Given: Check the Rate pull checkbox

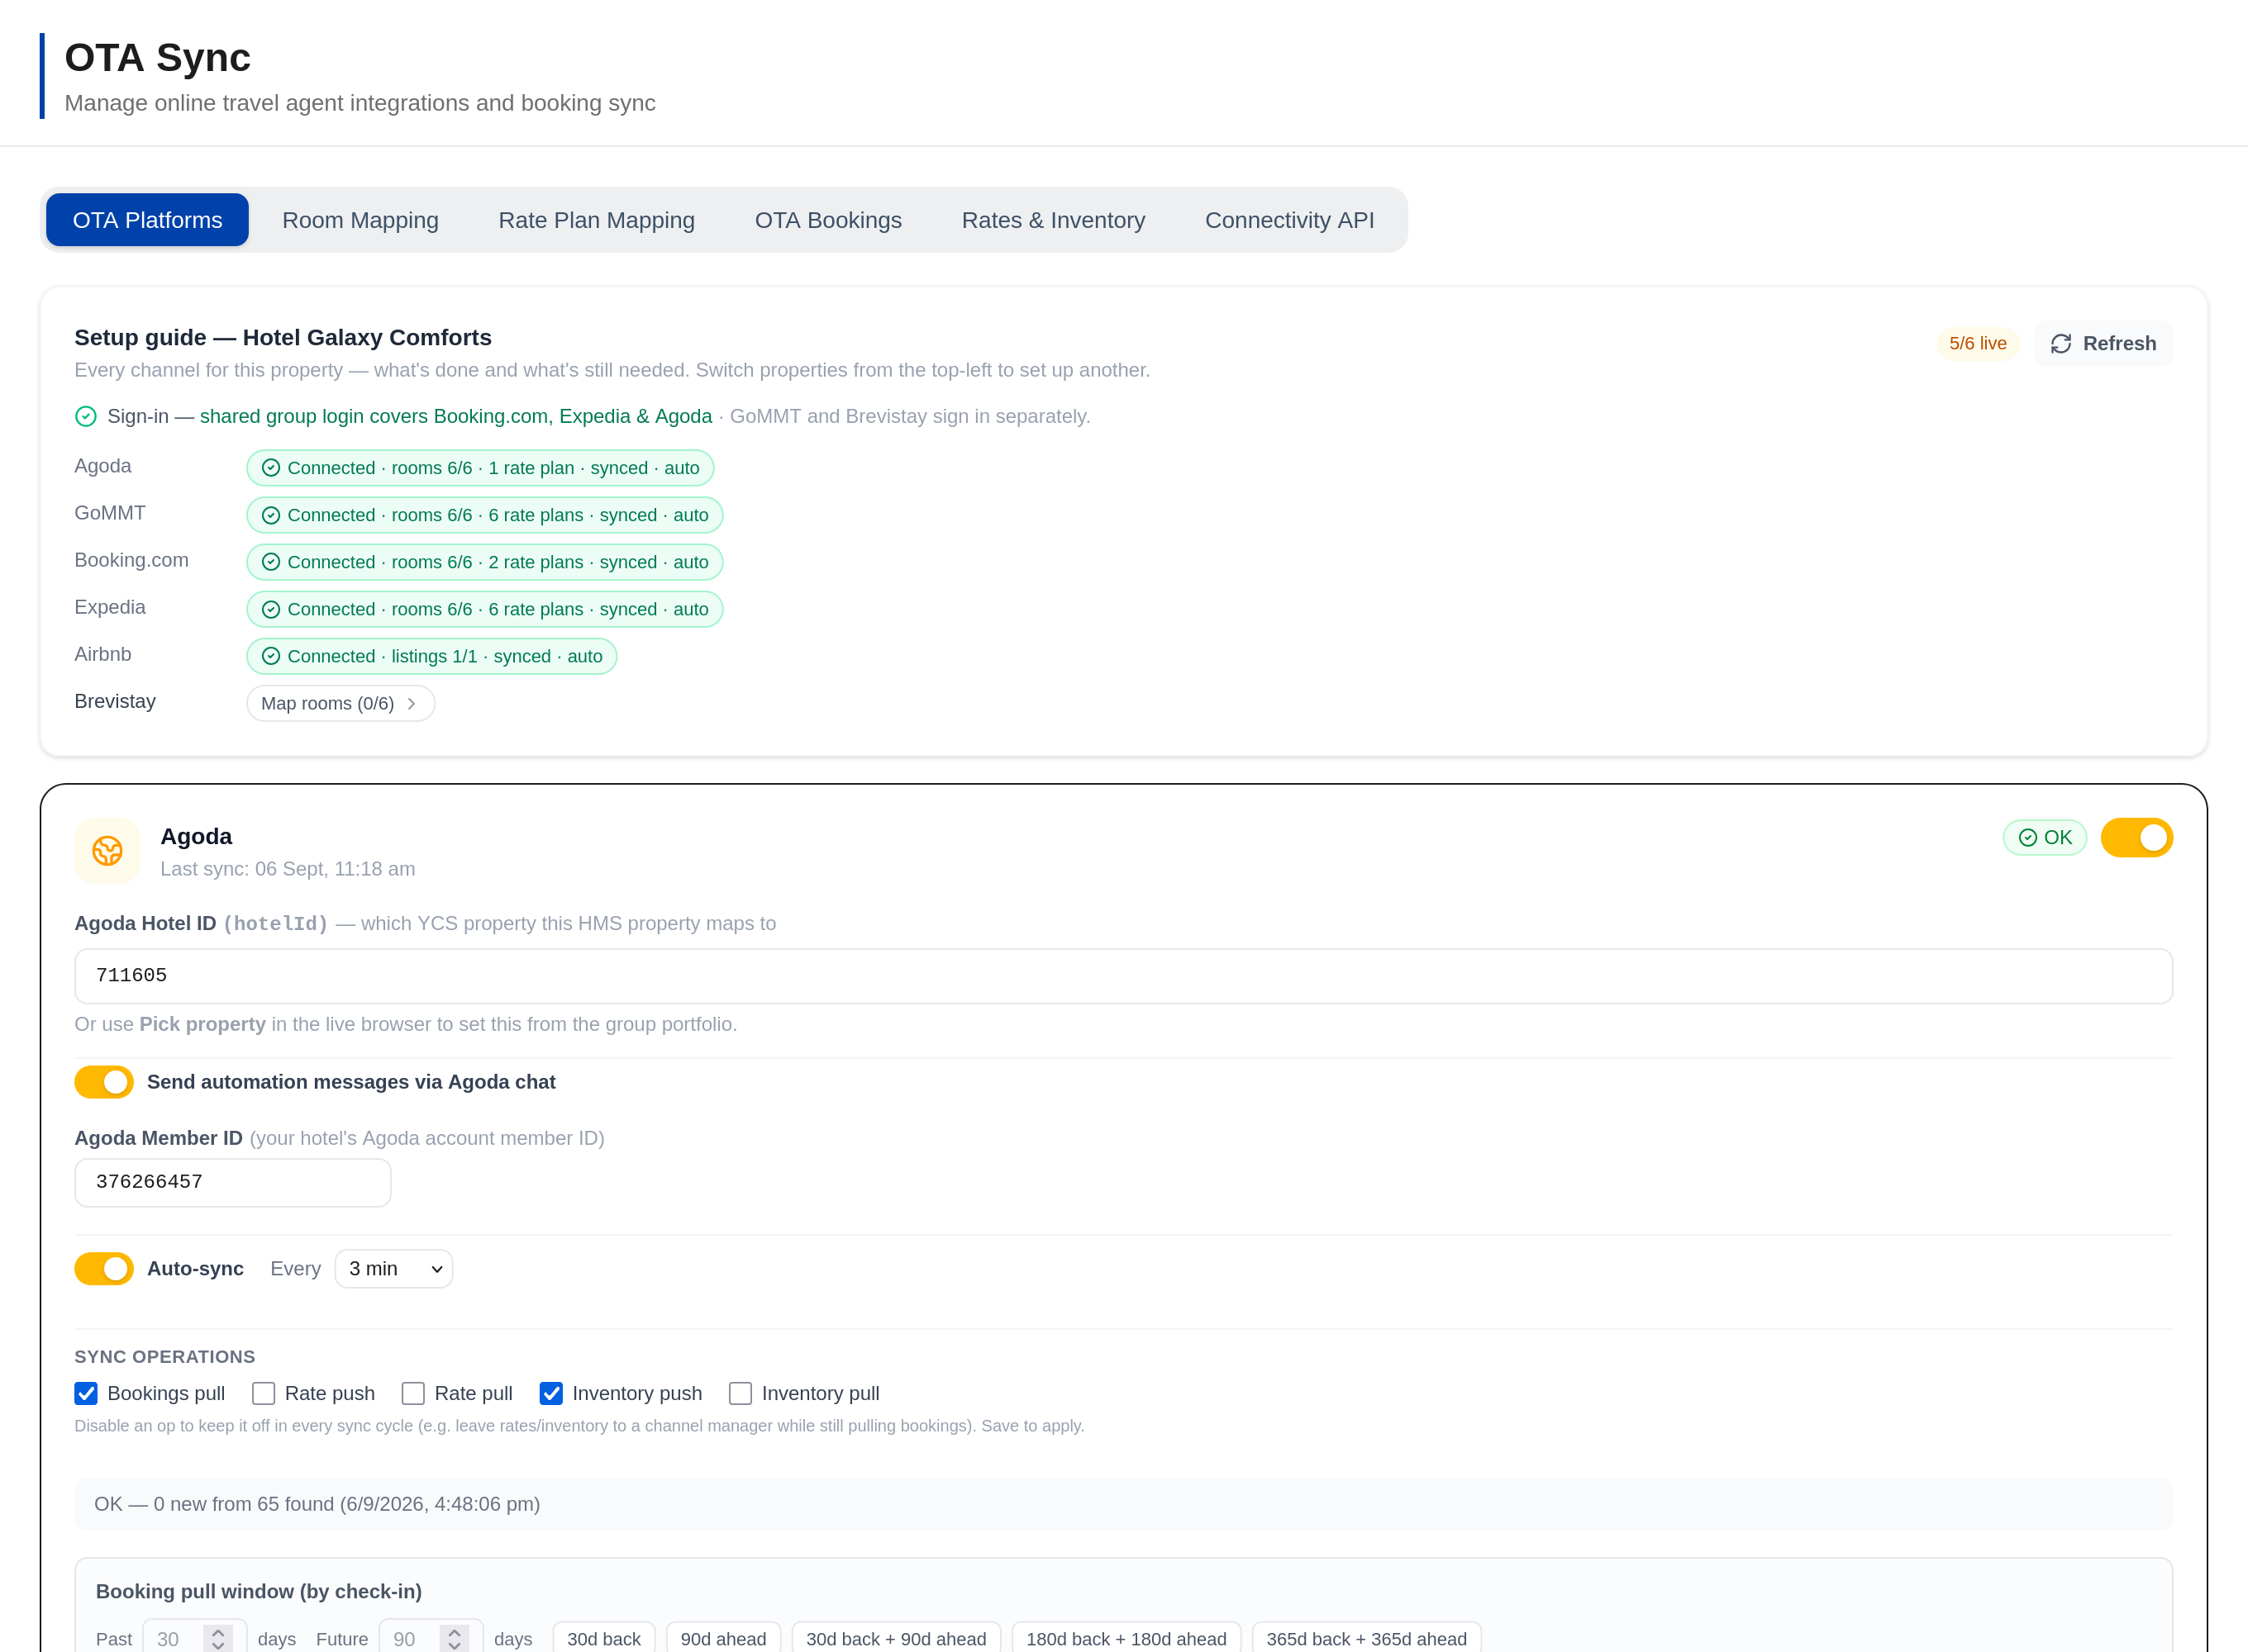Looking at the screenshot, I should pyautogui.click(x=413, y=1394).
